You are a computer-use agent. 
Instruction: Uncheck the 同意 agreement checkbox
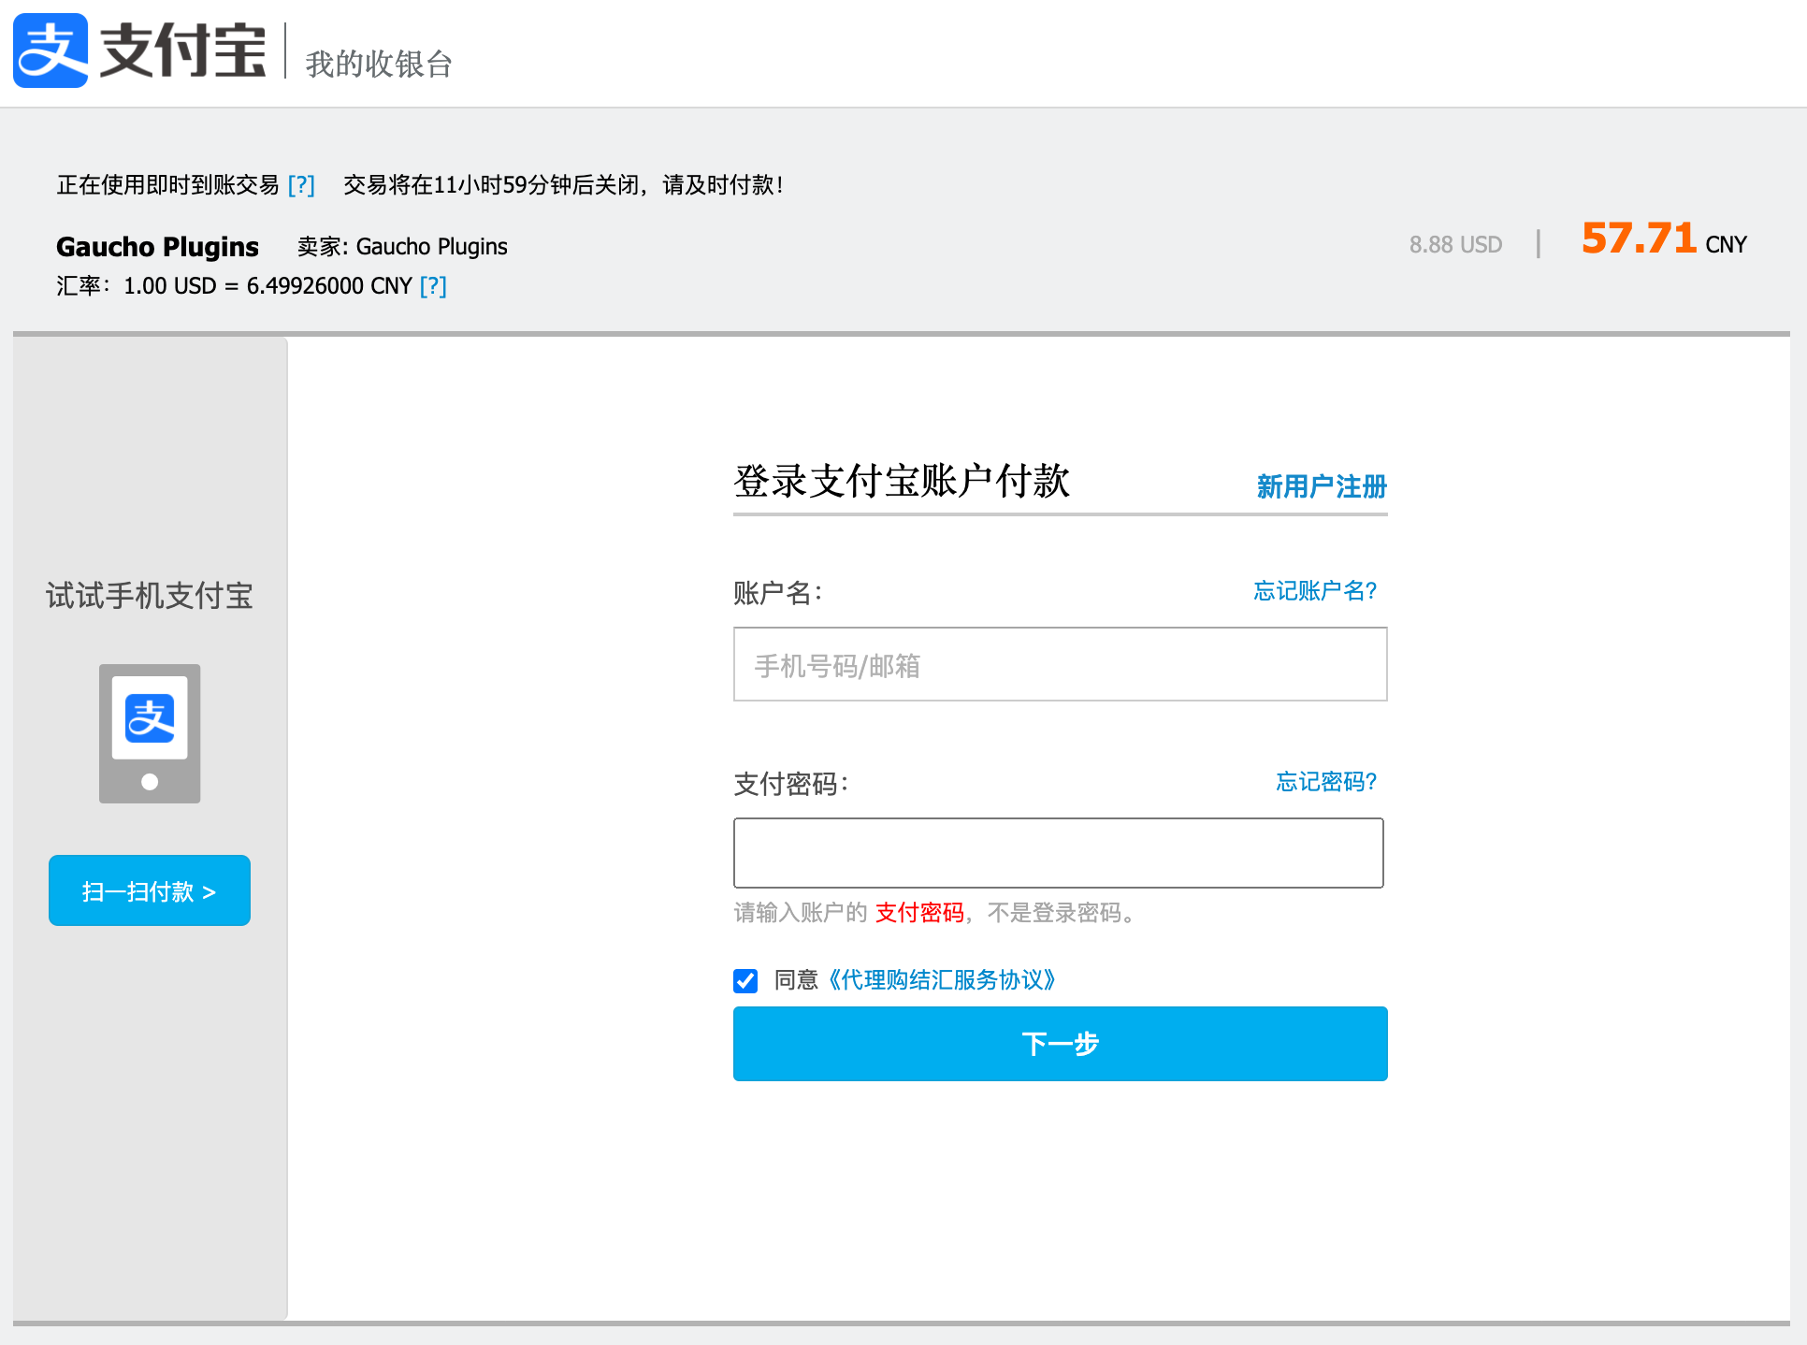click(745, 980)
